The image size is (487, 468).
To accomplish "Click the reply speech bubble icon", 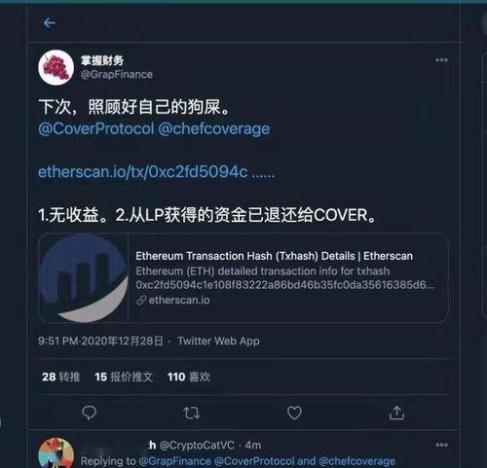I will (x=90, y=413).
